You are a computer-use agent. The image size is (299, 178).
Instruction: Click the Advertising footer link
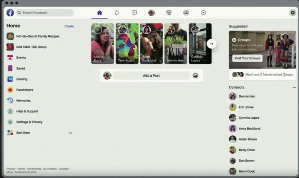tap(34, 169)
